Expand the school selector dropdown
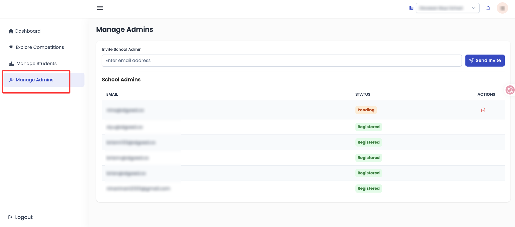The width and height of the screenshot is (515, 227). click(448, 8)
